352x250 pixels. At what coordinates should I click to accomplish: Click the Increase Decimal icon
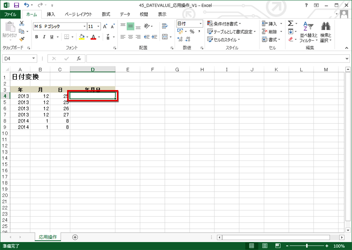pyautogui.click(x=180, y=39)
